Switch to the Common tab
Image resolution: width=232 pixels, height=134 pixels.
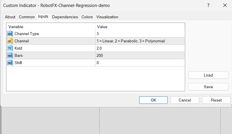click(26, 17)
